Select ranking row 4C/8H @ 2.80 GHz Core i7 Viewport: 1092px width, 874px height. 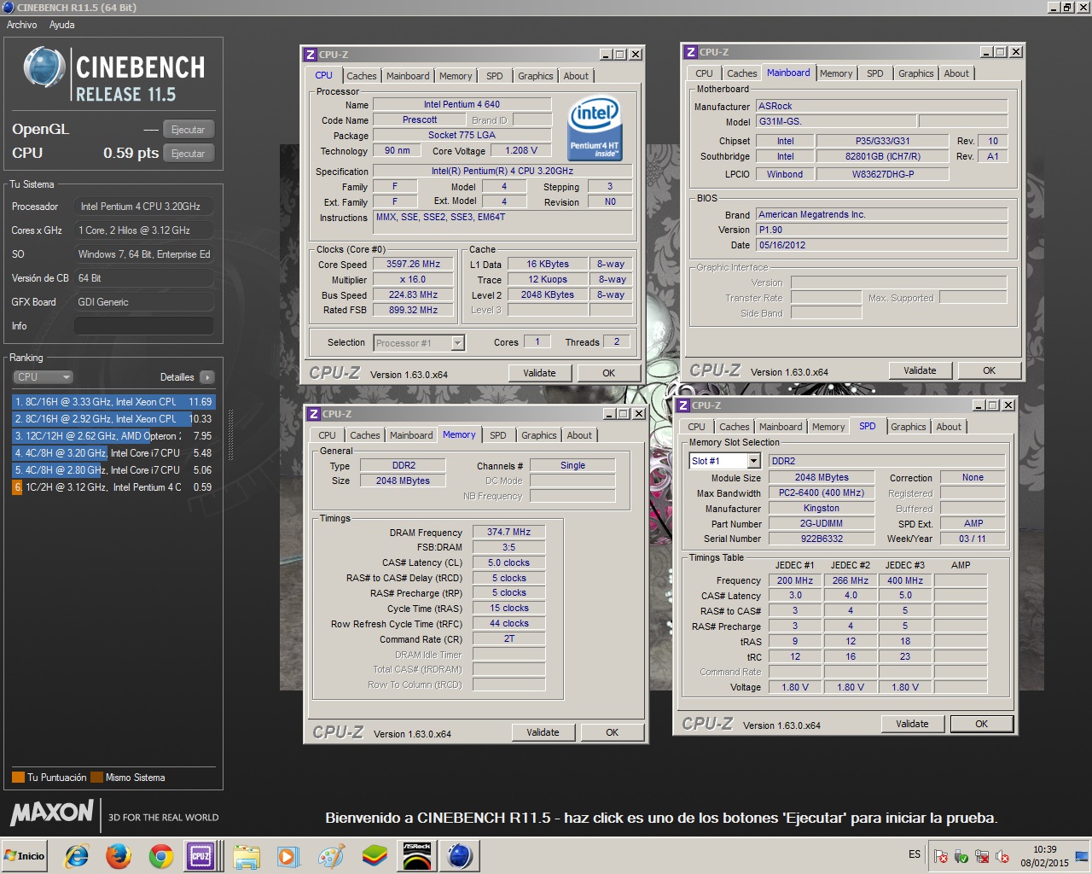click(x=113, y=470)
